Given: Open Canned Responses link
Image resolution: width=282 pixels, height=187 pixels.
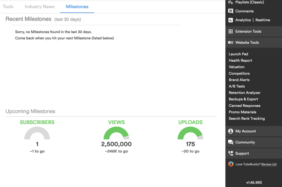Looking at the screenshot, I should coord(245,106).
